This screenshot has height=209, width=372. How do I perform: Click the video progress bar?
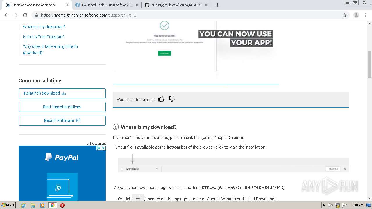tap(196, 84)
